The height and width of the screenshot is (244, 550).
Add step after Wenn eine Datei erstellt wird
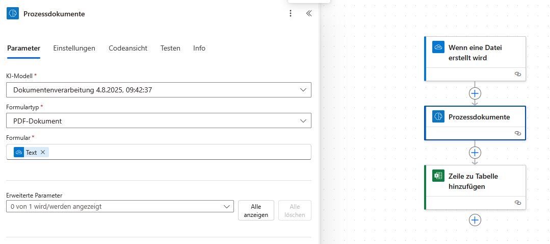[x=475, y=93]
